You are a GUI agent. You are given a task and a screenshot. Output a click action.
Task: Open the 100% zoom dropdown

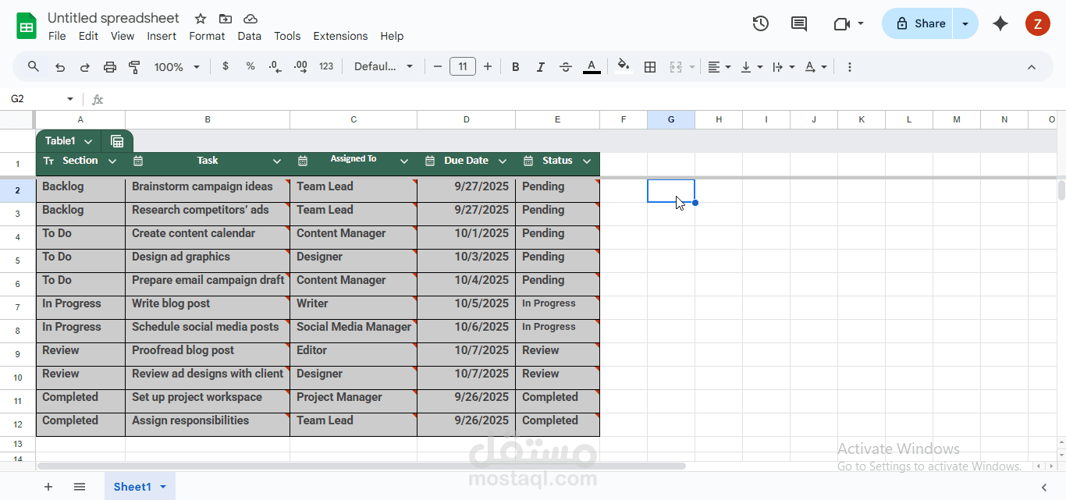pyautogui.click(x=177, y=67)
